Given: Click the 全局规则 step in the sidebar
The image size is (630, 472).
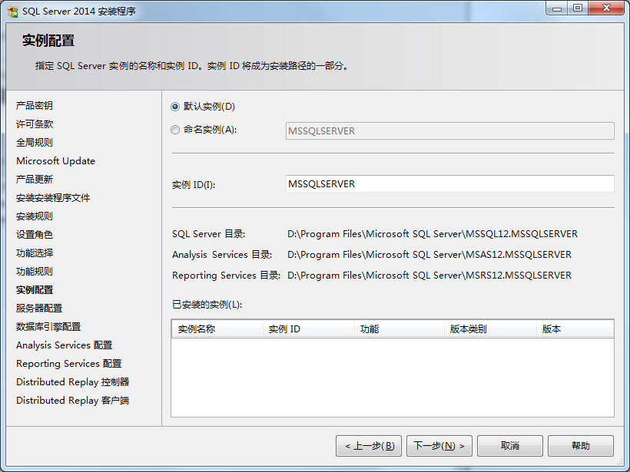Looking at the screenshot, I should 35,143.
